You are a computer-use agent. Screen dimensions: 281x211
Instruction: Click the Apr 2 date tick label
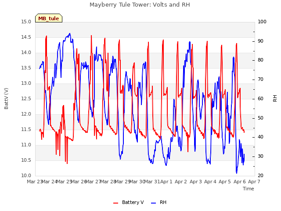(181, 182)
